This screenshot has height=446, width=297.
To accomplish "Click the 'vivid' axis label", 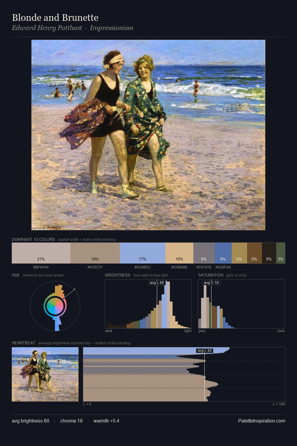I will 281,331.
